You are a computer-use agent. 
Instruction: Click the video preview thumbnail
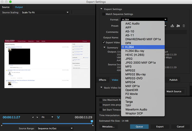click(47, 64)
